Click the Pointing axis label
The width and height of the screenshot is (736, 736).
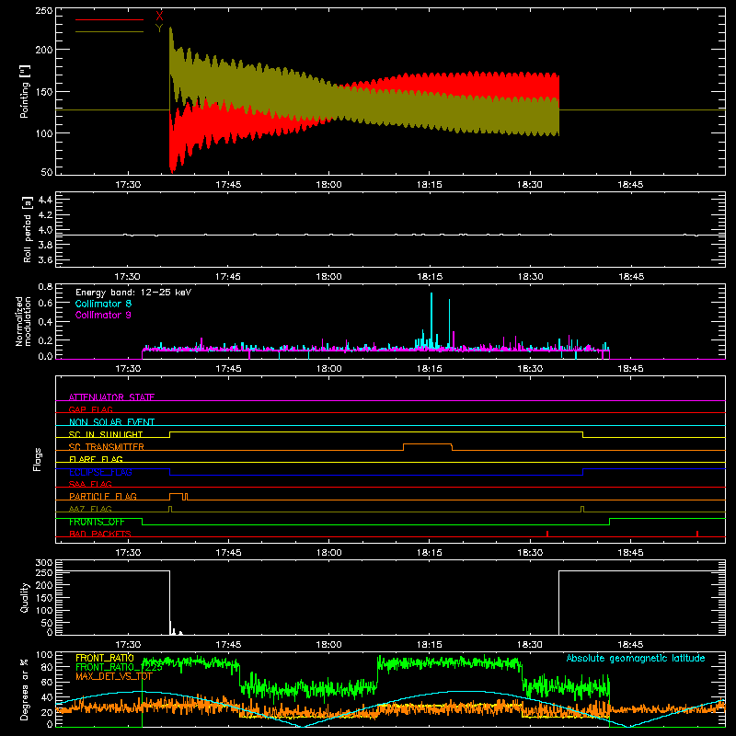tap(25, 91)
